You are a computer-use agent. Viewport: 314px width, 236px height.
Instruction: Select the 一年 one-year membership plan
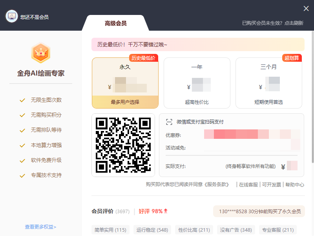click(x=197, y=83)
